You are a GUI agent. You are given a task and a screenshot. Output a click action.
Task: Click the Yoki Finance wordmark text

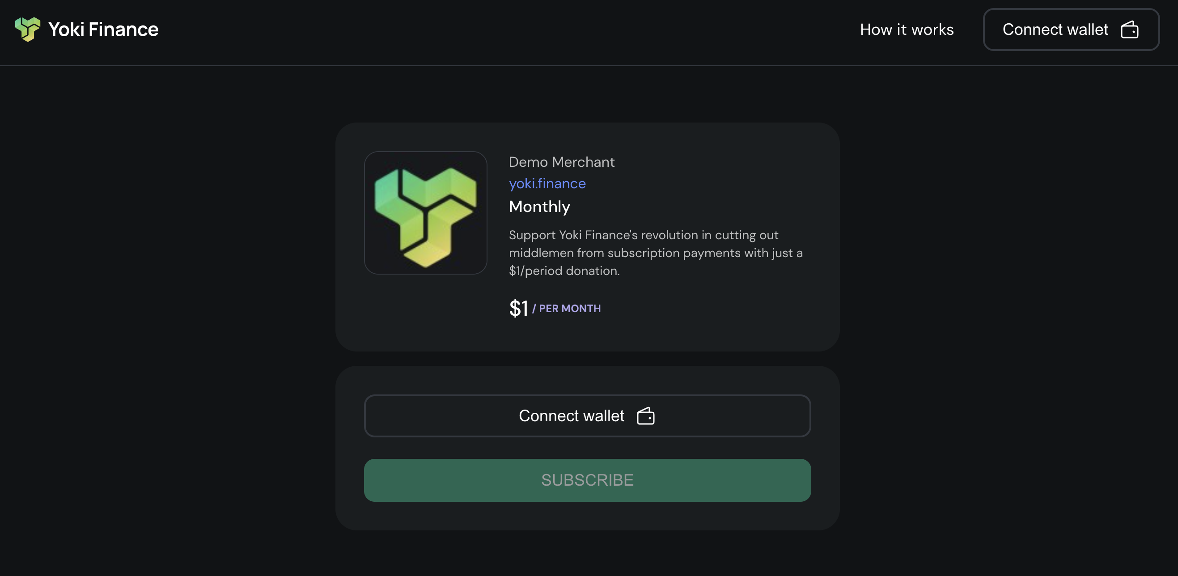point(102,29)
